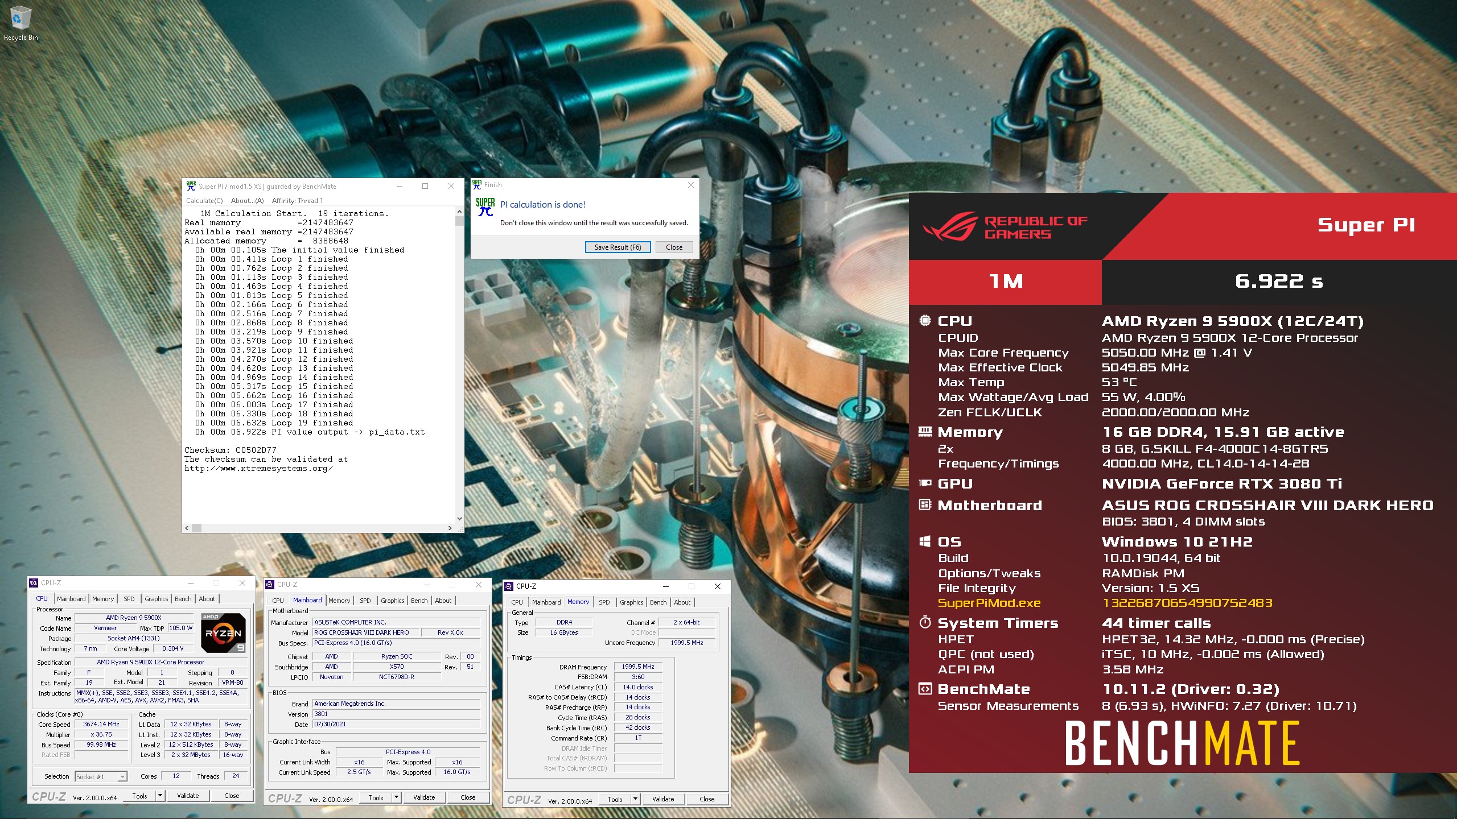Click the Model field ROG CROSSHAIR VIII DARK HERO
Image resolution: width=1457 pixels, height=819 pixels.
click(x=365, y=632)
